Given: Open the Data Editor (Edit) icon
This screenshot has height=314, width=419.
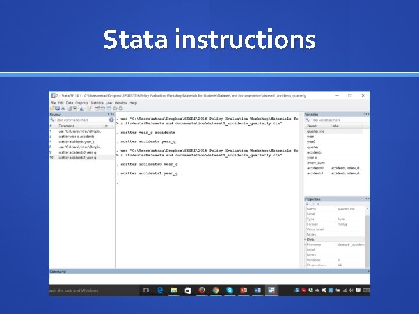Looking at the screenshot, I should click(x=97, y=108).
